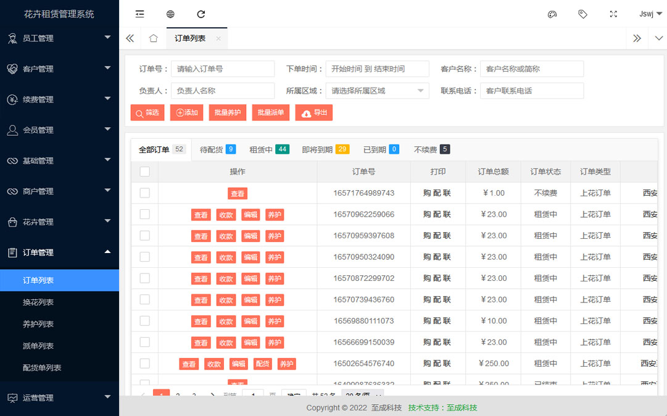The image size is (667, 416).
Task: Click the 会员管理 user icon
Action: click(12, 130)
